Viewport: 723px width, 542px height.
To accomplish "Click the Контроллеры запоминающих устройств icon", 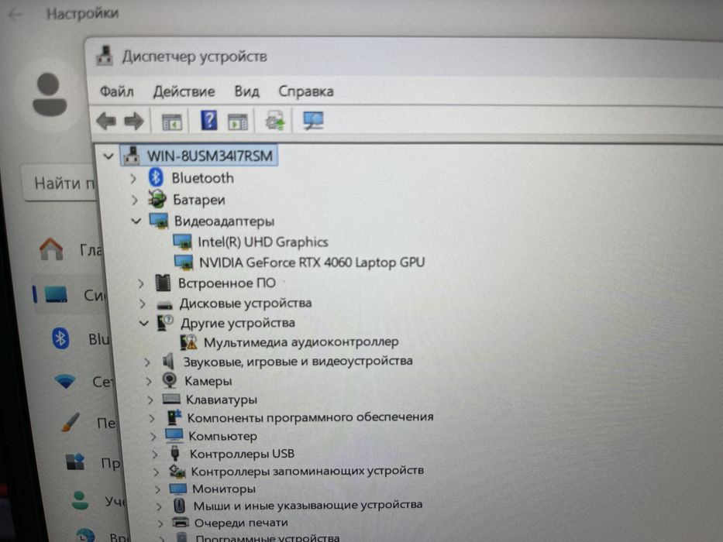I will (x=177, y=471).
